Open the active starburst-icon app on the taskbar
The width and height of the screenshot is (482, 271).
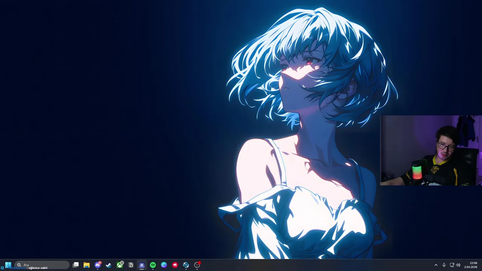click(142, 265)
